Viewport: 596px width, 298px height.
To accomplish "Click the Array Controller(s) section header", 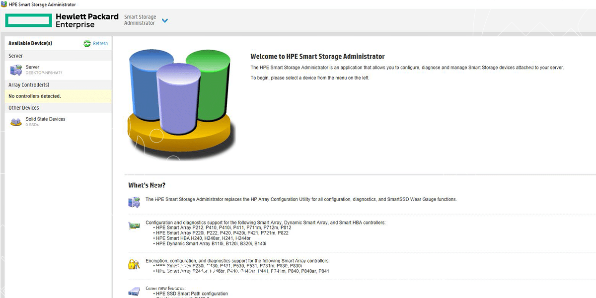I will point(29,85).
